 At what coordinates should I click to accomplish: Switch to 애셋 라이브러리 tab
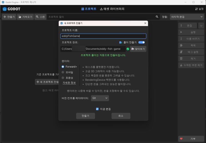[112, 9]
